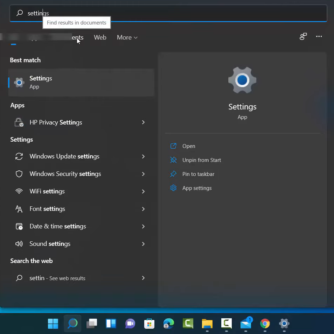Click the Windows Security shield icon
The image size is (334, 334).
tap(19, 174)
